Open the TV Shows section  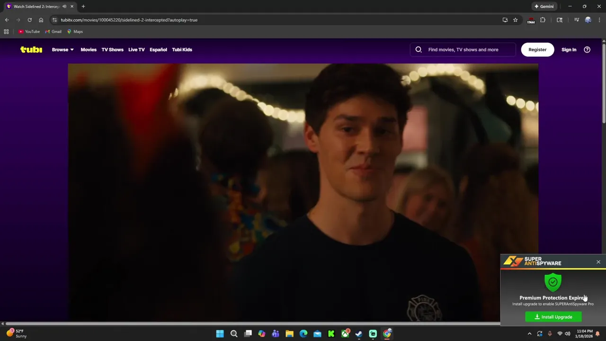coord(112,49)
